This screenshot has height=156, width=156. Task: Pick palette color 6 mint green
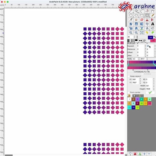pos(150,99)
